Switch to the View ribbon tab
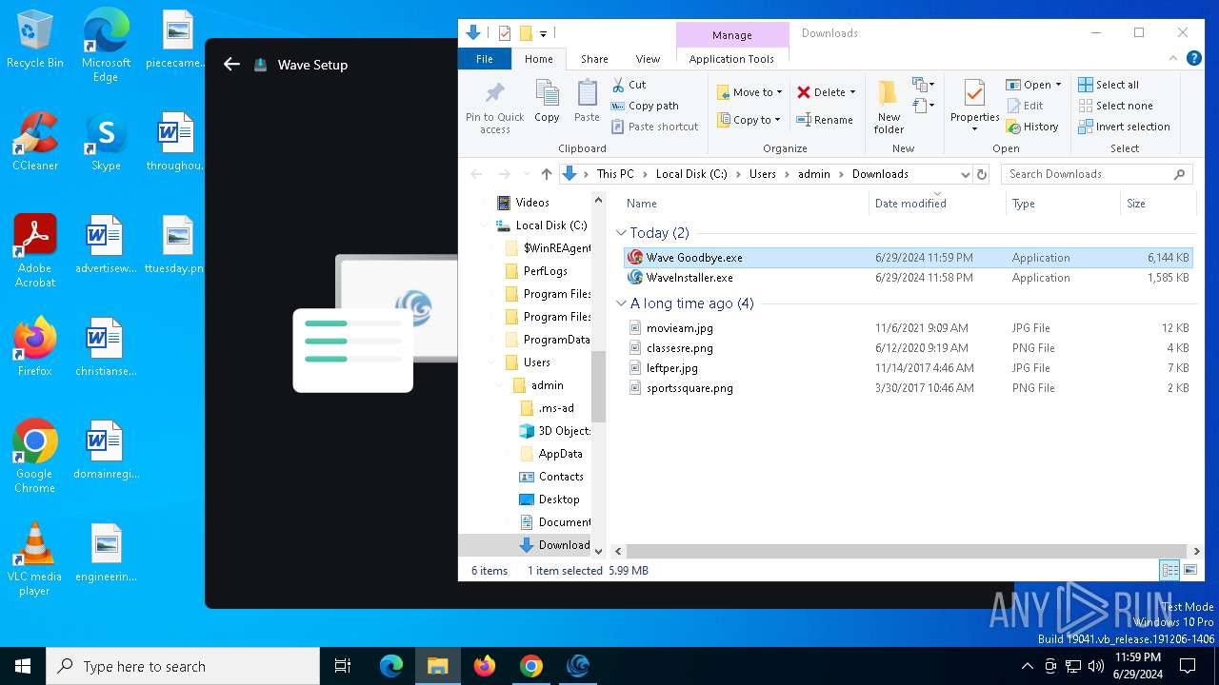 (x=648, y=59)
